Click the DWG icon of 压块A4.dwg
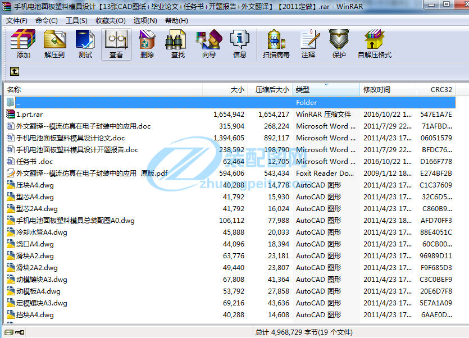 11,185
